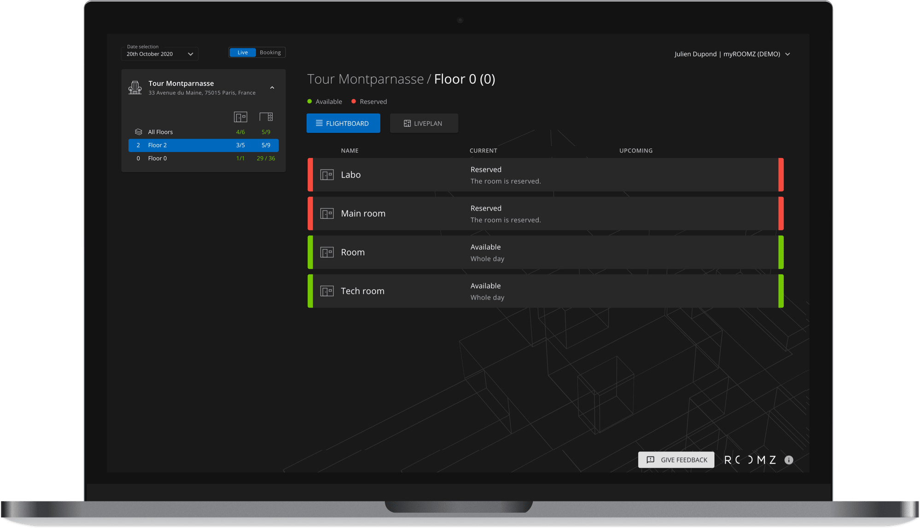The image size is (920, 528).
Task: Open the Date selection dropdown
Action: [159, 53]
